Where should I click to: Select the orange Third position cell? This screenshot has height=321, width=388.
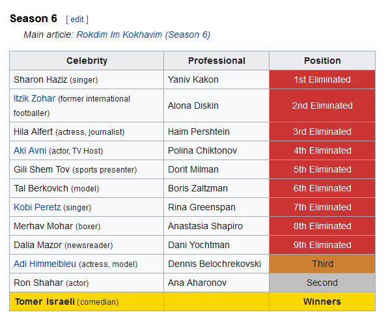322,264
